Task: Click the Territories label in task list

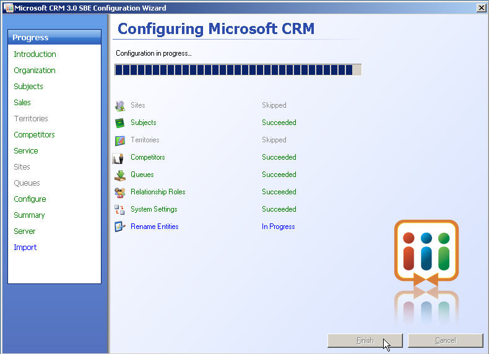Action: 145,140
